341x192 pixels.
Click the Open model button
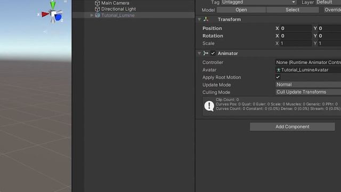point(241,10)
